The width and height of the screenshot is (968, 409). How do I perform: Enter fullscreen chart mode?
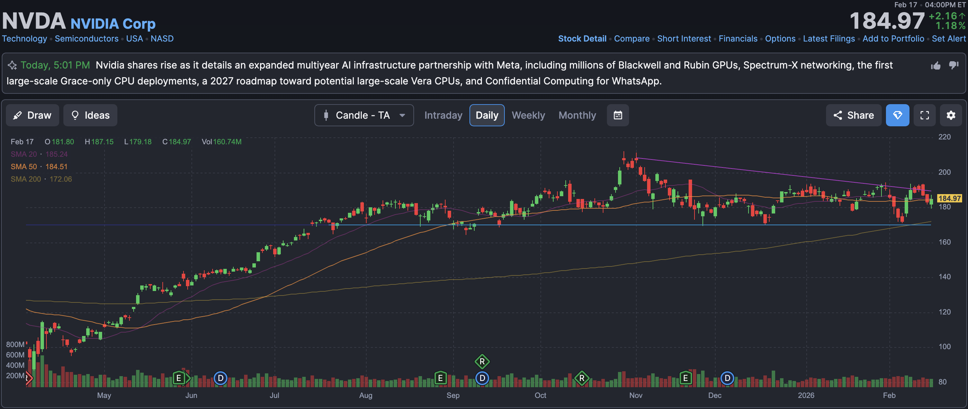pos(924,115)
